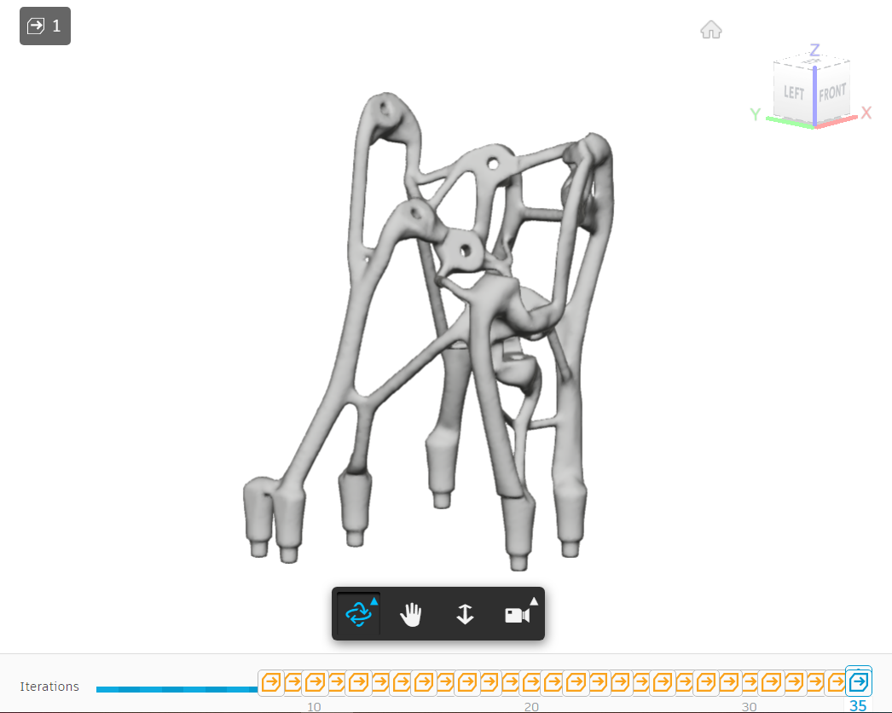Click the Iterations label

(49, 687)
